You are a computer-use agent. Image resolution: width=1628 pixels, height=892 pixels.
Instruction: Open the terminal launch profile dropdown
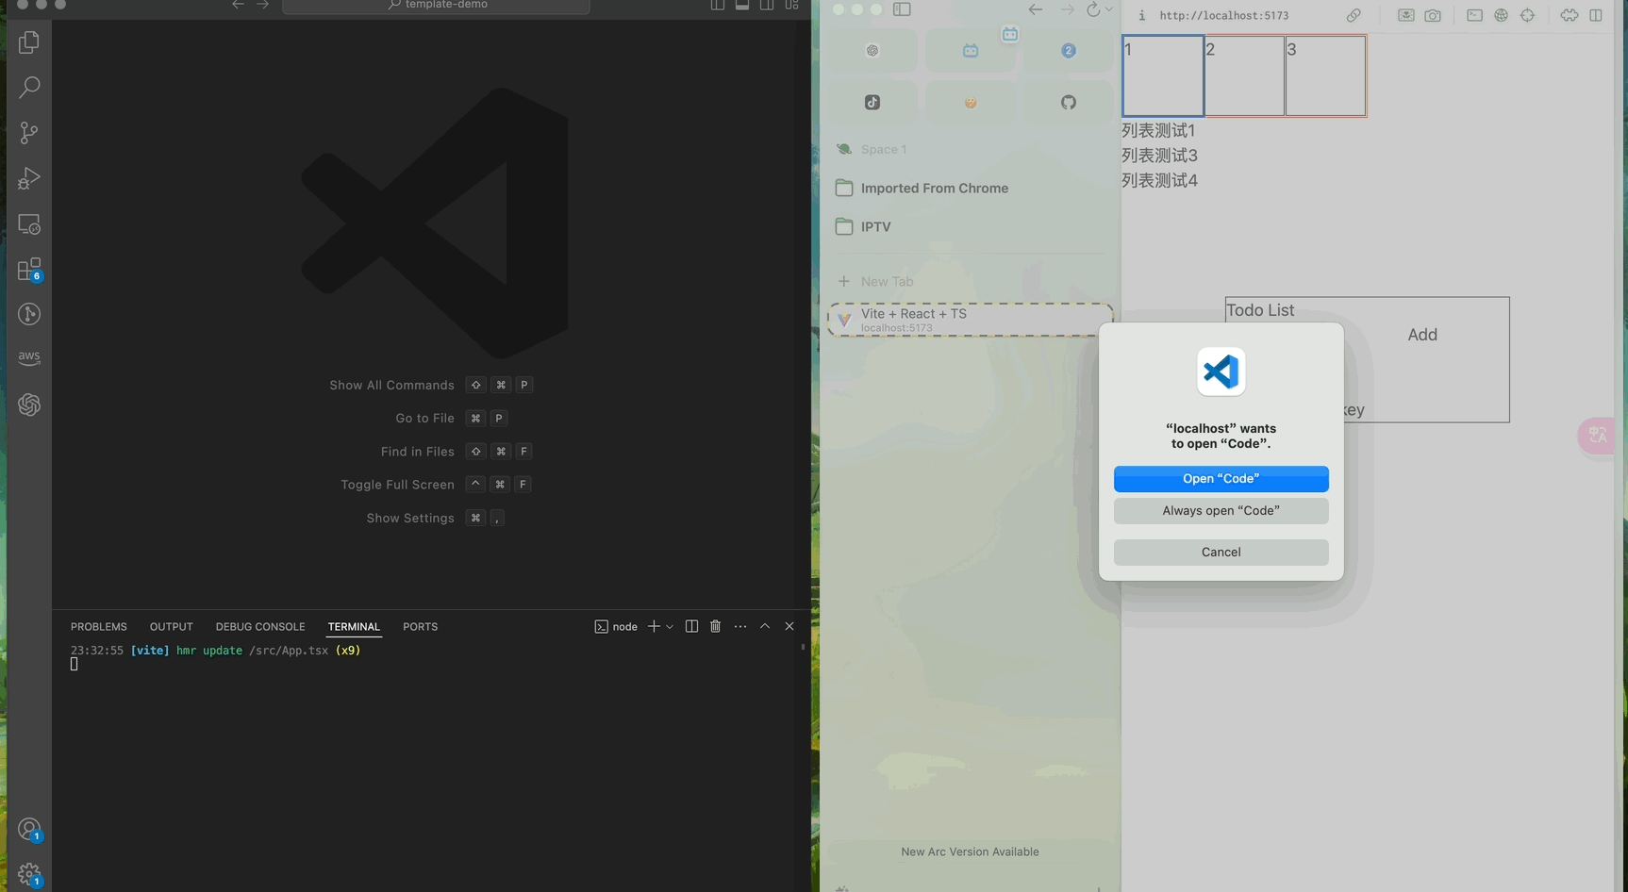point(670,627)
